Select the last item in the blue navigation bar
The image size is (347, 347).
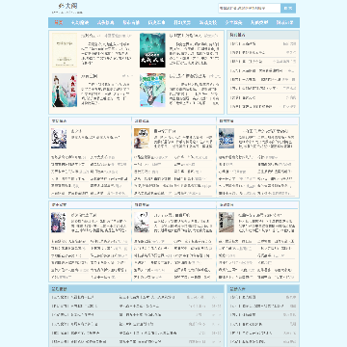(x=284, y=22)
